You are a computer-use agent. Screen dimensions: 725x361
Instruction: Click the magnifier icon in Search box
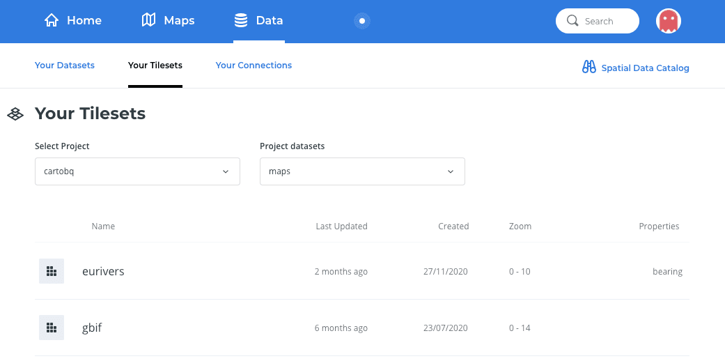point(573,21)
